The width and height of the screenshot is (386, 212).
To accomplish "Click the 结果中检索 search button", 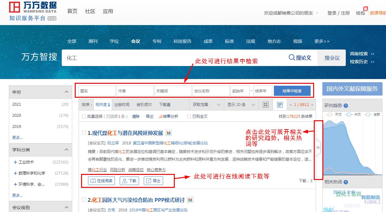I will click(292, 90).
